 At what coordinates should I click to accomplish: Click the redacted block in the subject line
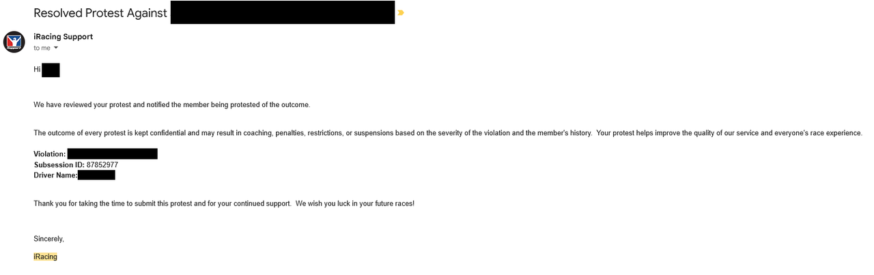pos(283,12)
